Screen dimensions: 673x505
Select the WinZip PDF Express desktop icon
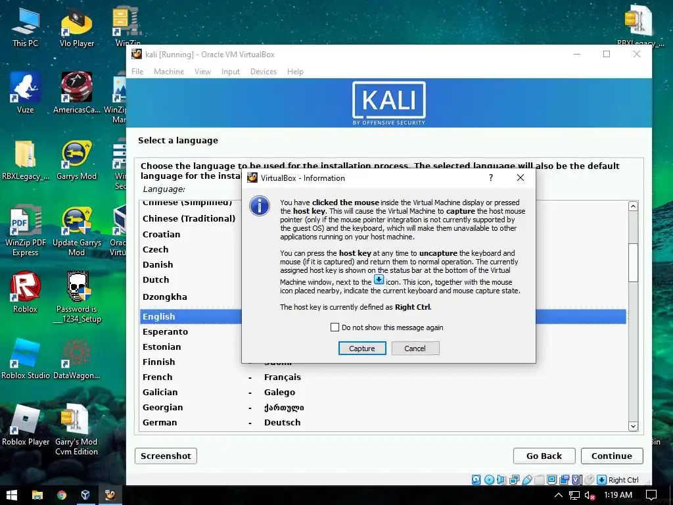point(26,231)
